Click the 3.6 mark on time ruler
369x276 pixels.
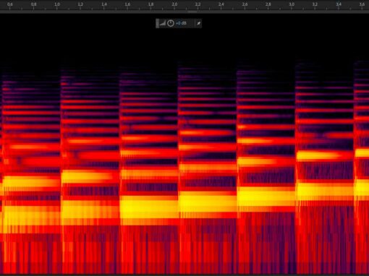(362, 4)
